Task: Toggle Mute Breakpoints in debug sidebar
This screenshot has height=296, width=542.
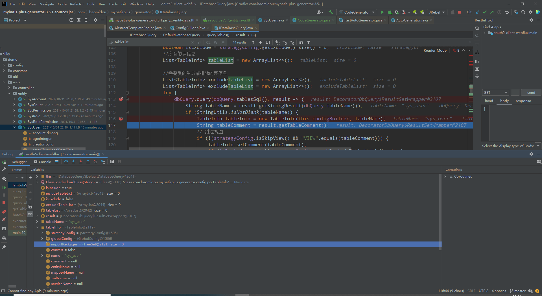Action: pos(4,219)
